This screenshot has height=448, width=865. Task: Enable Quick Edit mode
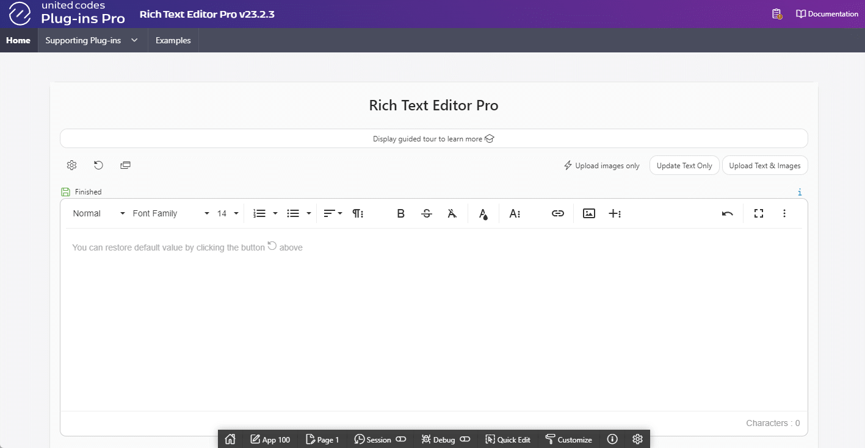[508, 439]
